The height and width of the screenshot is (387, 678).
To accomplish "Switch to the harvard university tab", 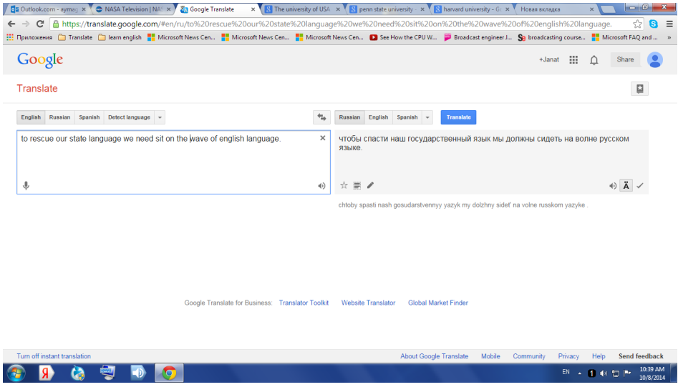I will [471, 9].
